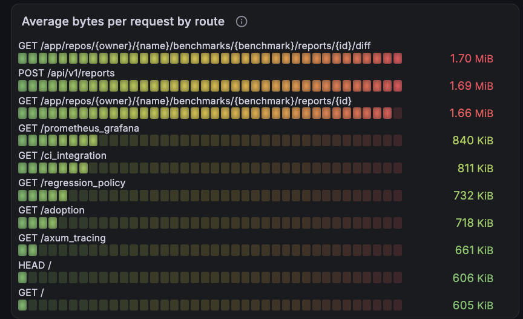Select the route label ending in reports/{id}

pyautogui.click(x=185, y=101)
